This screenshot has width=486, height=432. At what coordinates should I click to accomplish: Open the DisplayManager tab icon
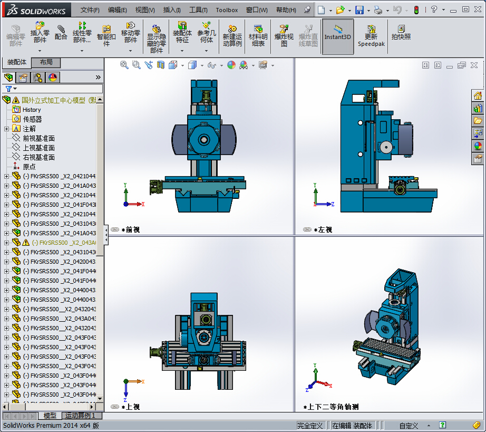(x=53, y=77)
